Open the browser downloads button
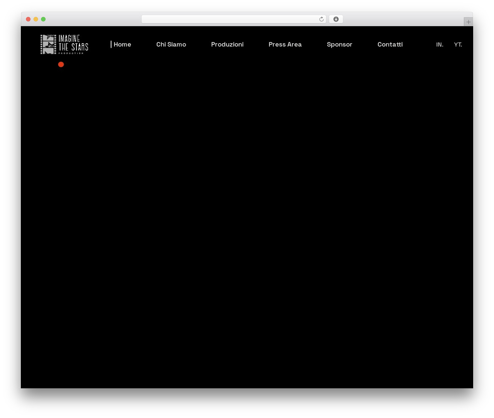The image size is (494, 418). coord(336,19)
